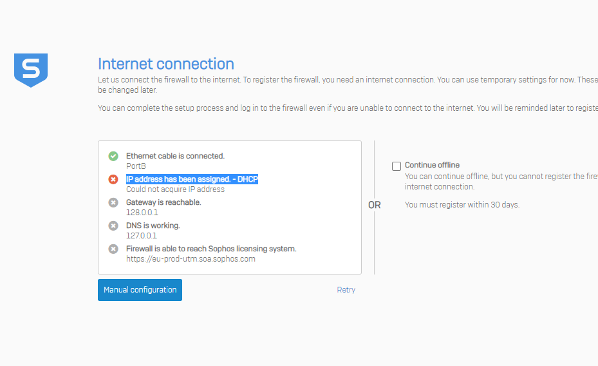
Task: Click the highlighted IP address has been assigned text
Action: click(192, 179)
